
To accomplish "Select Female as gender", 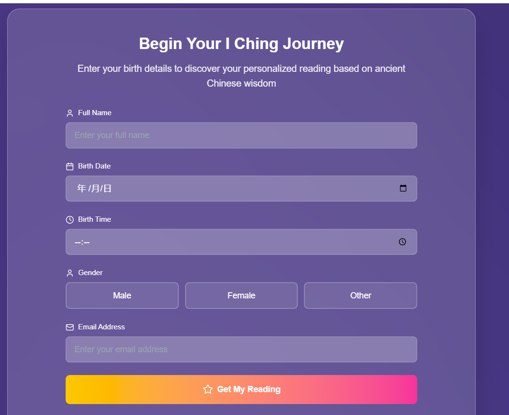I will coord(241,296).
